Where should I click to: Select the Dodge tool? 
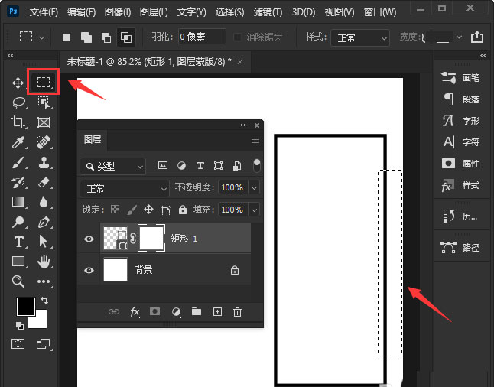tap(18, 222)
